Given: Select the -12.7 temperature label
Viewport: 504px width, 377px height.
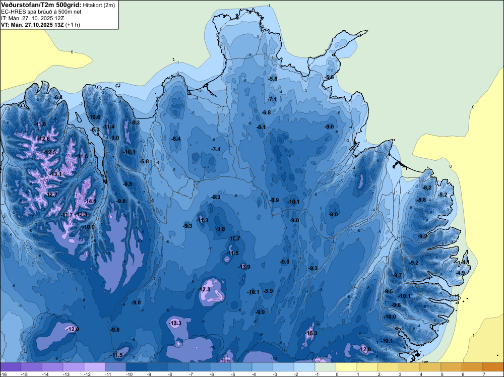Looking at the screenshot, I should tap(51, 195).
